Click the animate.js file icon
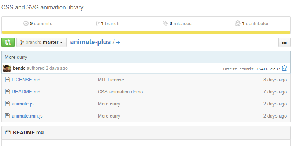The height and width of the screenshot is (146, 293). 7,104
